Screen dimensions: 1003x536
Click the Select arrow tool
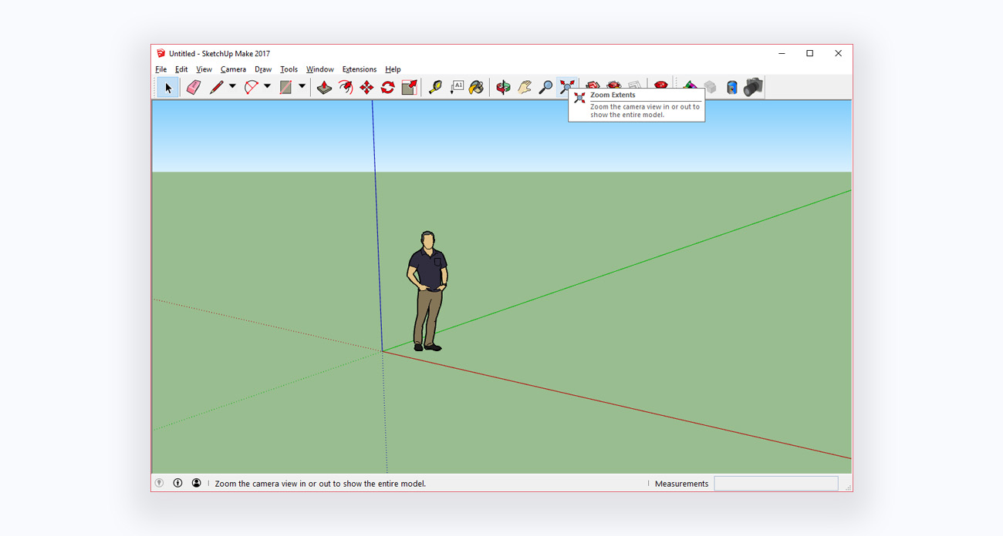[168, 87]
